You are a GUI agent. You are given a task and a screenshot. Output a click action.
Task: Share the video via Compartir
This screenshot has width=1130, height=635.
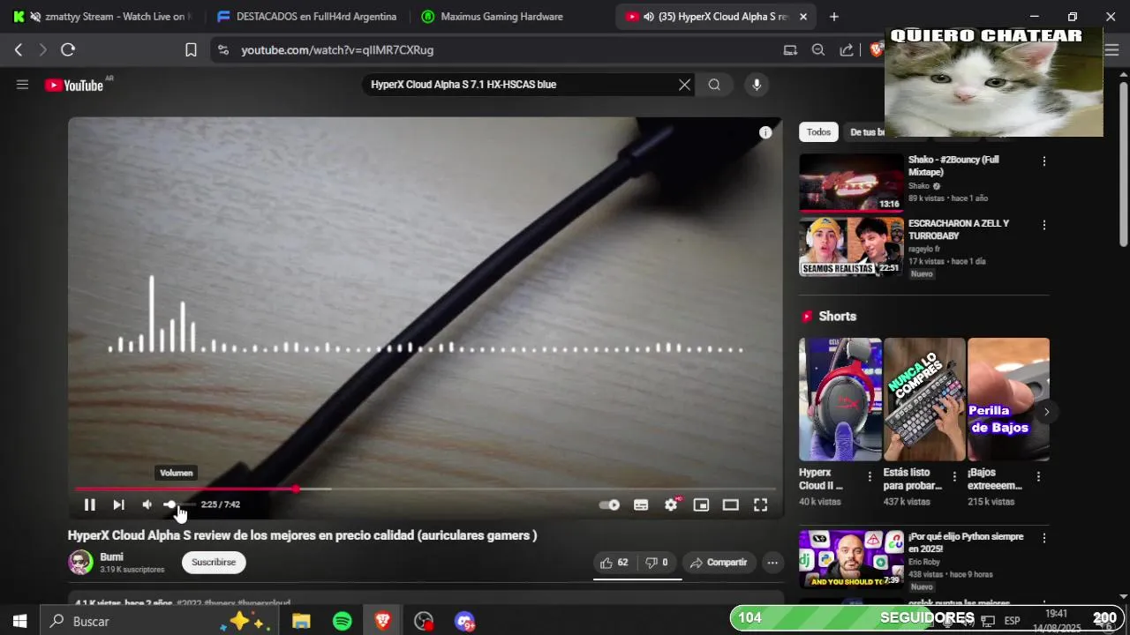(719, 563)
